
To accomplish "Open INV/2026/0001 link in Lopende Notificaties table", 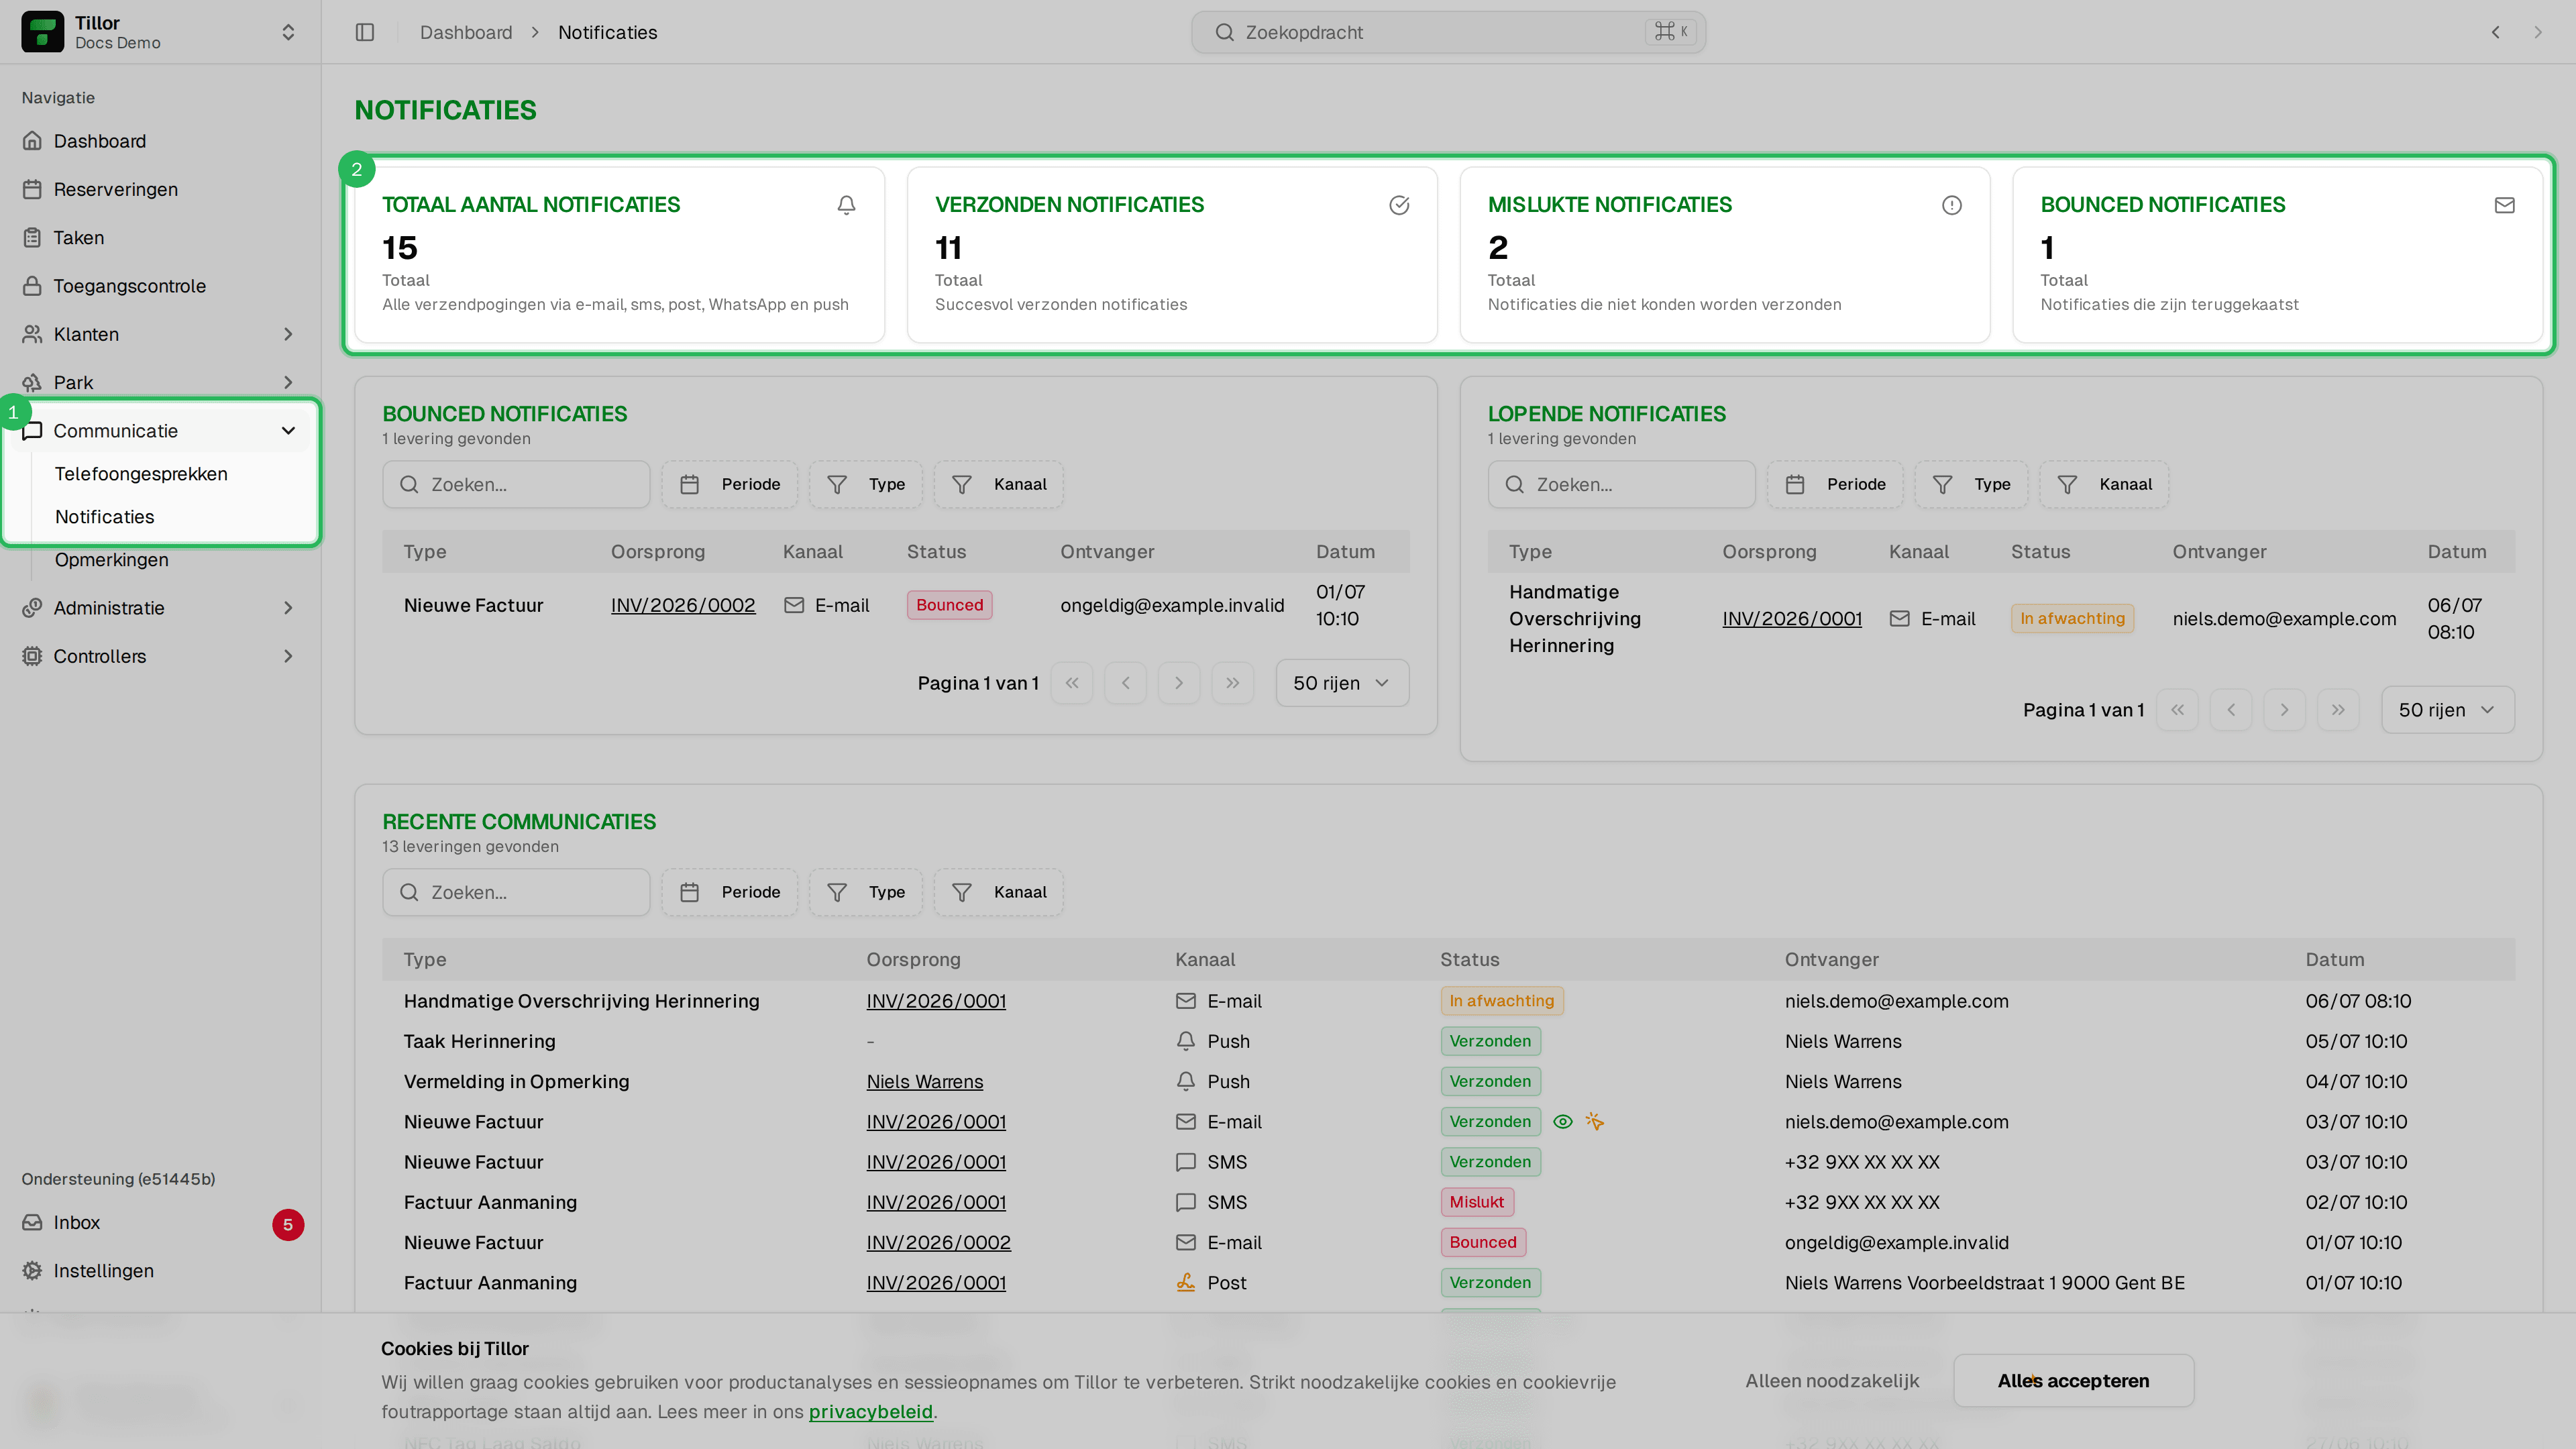I will [1792, 619].
